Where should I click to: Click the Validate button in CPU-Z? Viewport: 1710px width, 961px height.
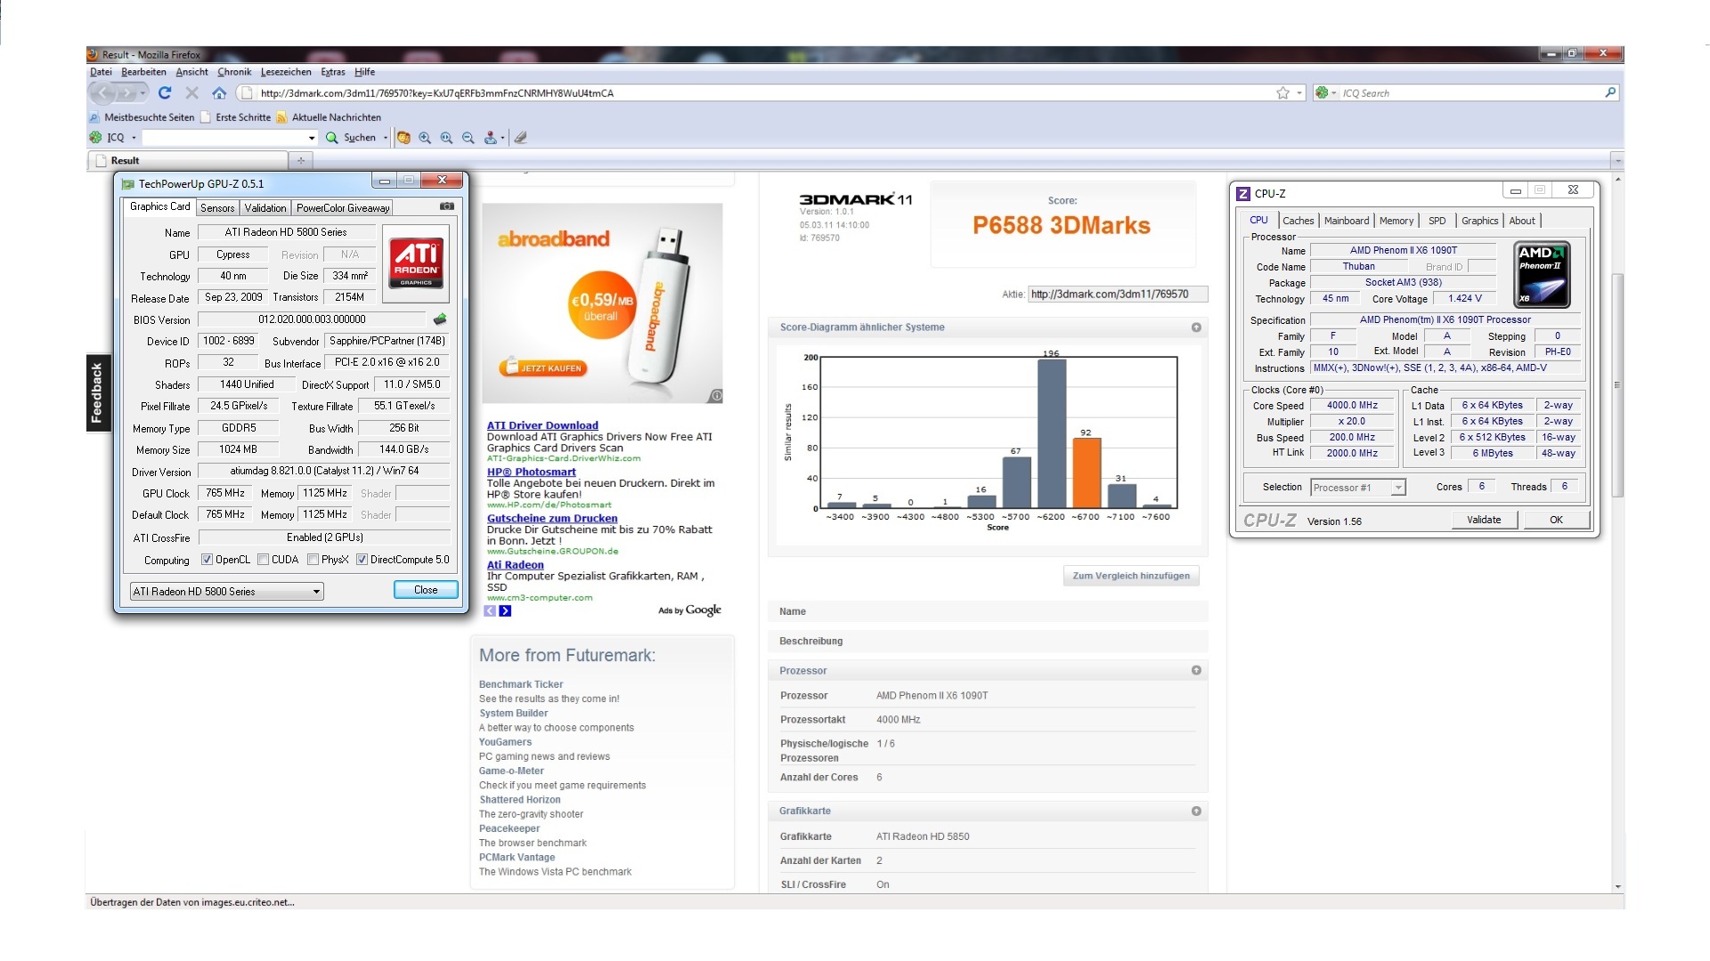1484,520
